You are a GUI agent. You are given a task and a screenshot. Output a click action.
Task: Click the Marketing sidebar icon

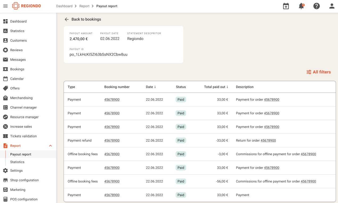click(5, 190)
